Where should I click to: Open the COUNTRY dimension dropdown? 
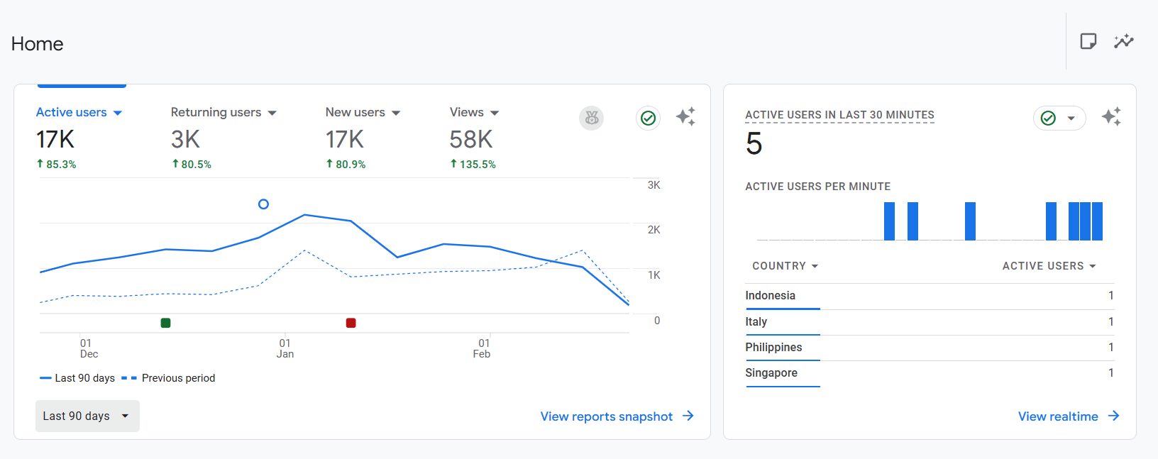[785, 266]
